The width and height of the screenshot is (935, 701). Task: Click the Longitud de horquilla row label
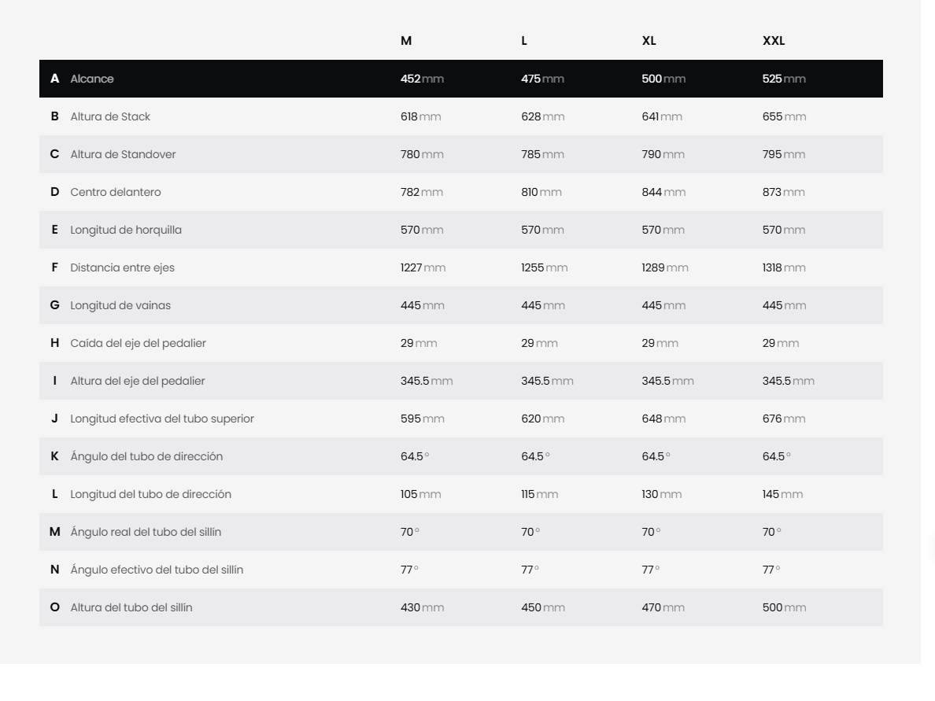tap(126, 230)
